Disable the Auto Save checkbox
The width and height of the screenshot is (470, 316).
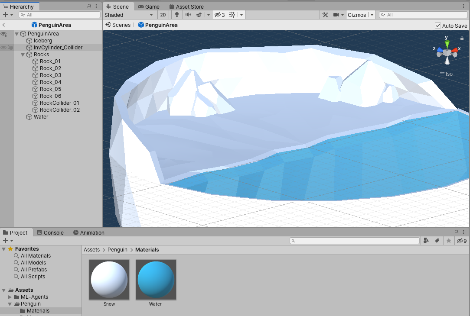click(438, 26)
